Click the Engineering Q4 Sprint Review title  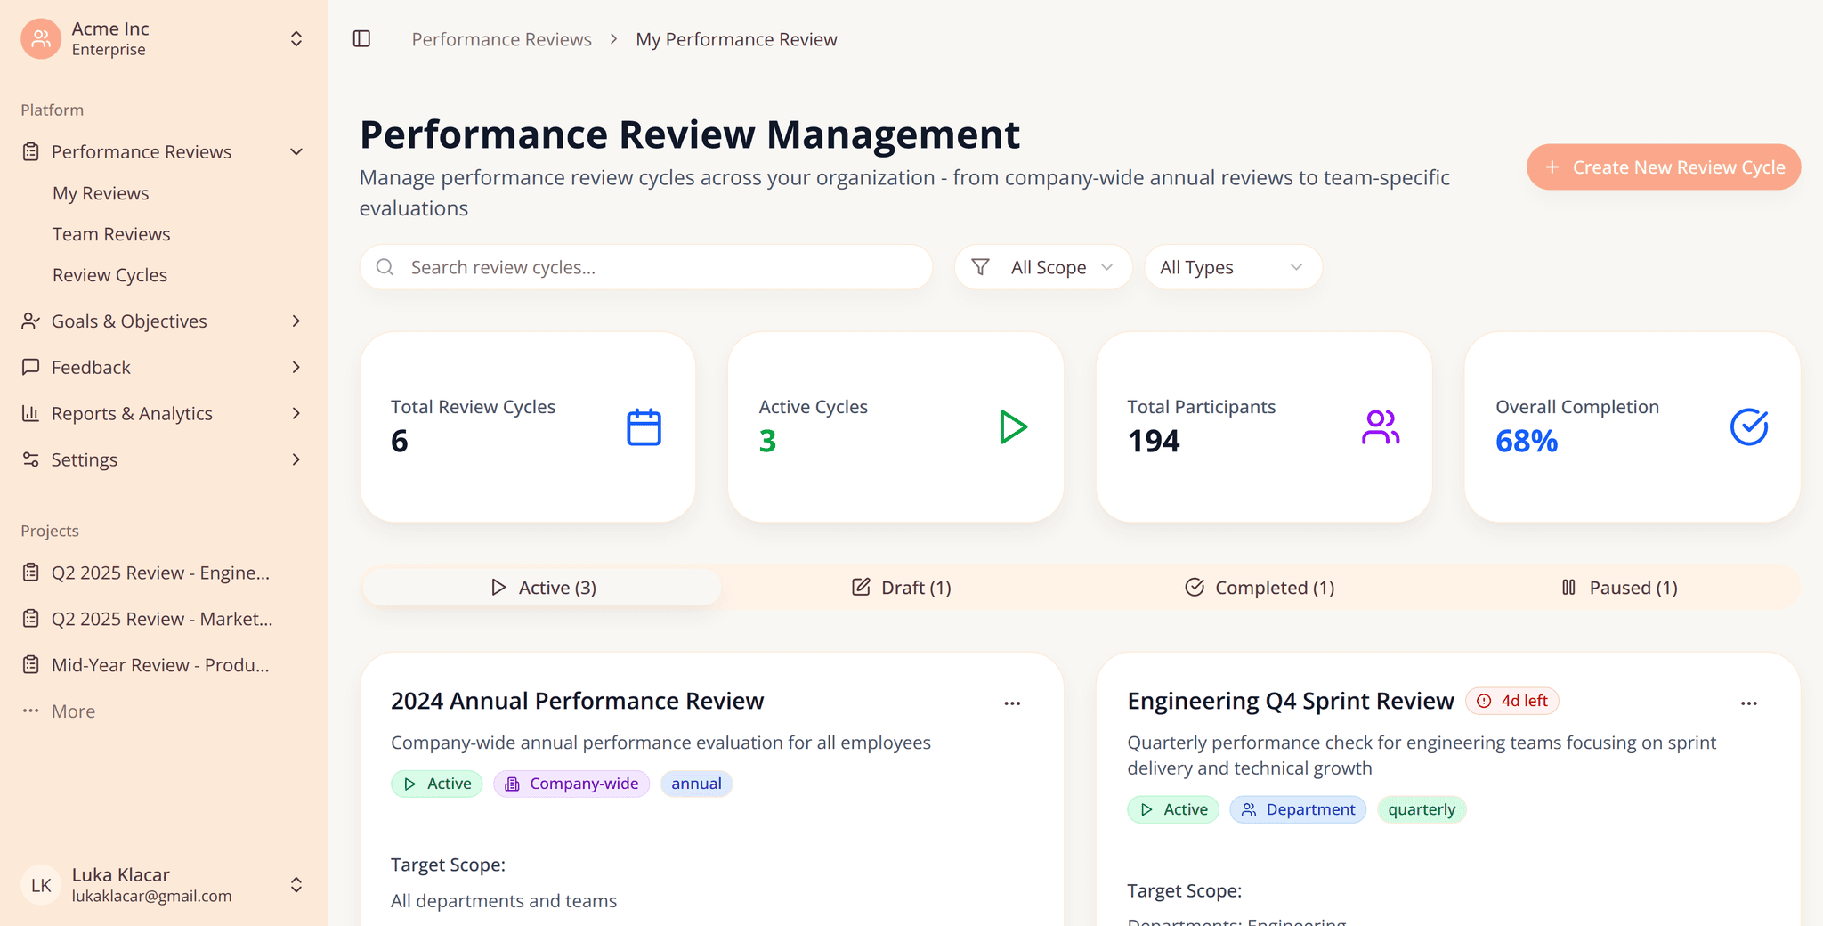(x=1290, y=701)
